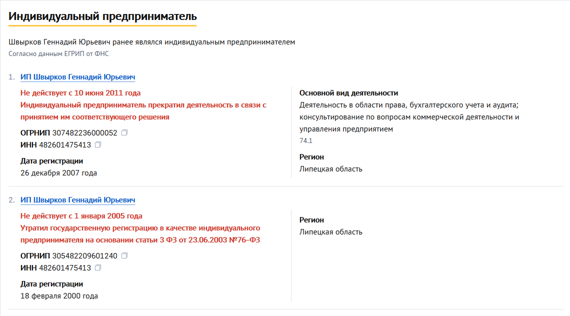The width and height of the screenshot is (570, 316).
Task: Click the OGRNIP number 307482236000052
Action: 84,133
